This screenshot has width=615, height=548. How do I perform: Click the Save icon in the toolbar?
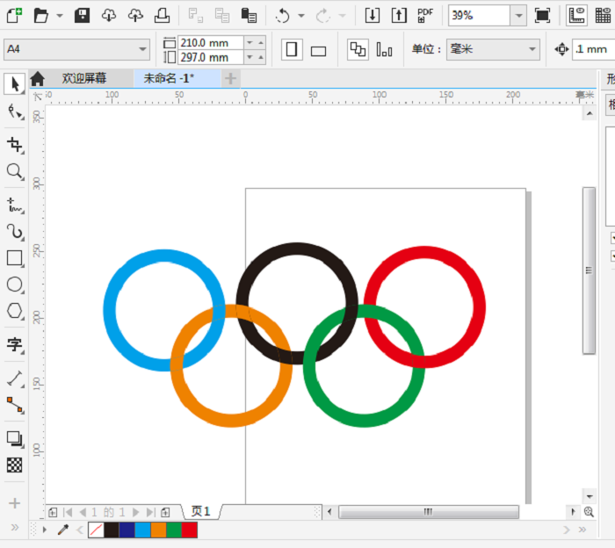[x=82, y=16]
